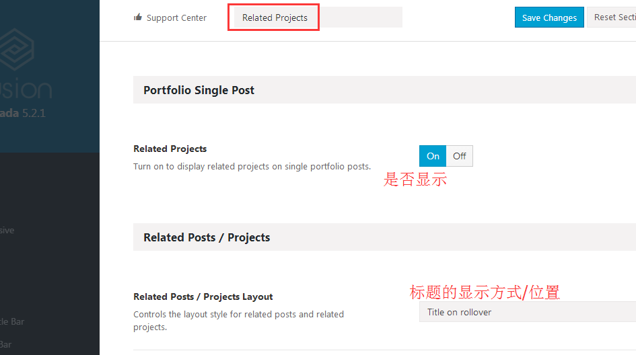Viewport: 636px width, 355px height.
Task: Click the Related Posts / Projects Layout label
Action: pos(203,297)
